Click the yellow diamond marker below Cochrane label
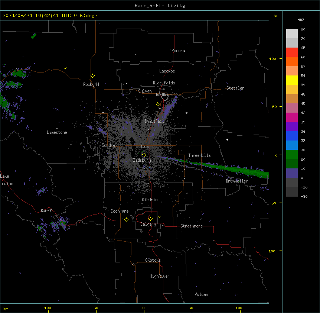 click(x=126, y=219)
